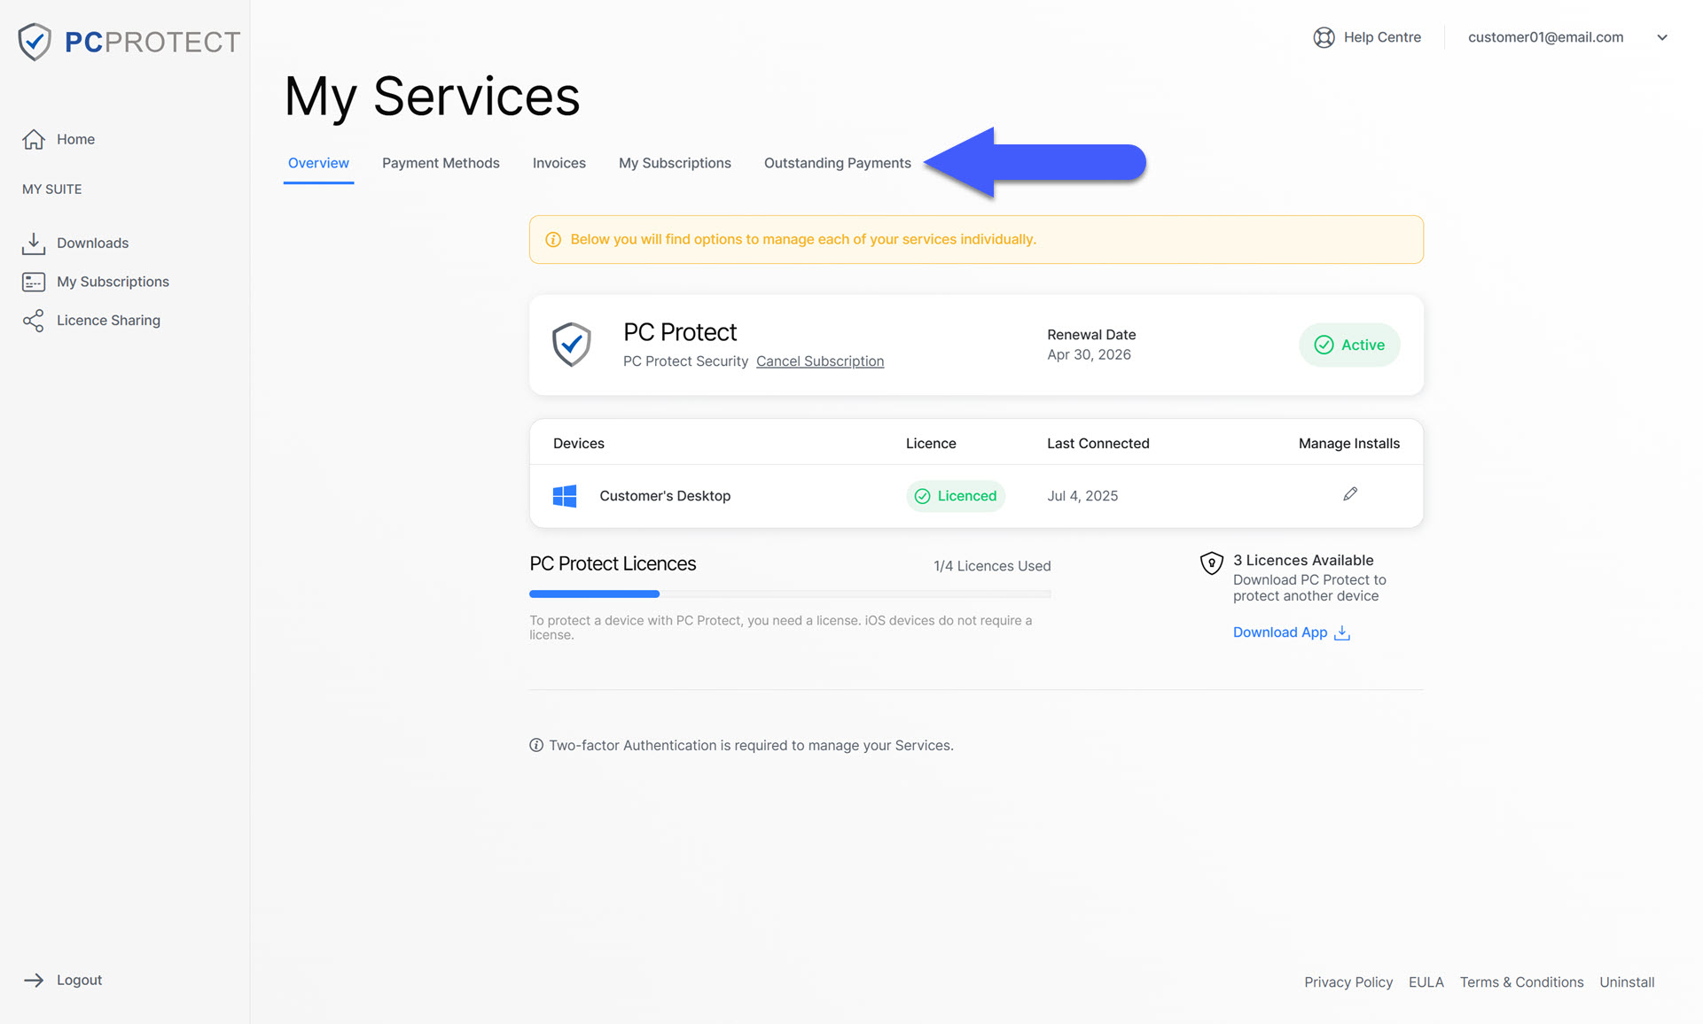
Task: Click the Downloads arrow icon in sidebar
Action: 34,243
